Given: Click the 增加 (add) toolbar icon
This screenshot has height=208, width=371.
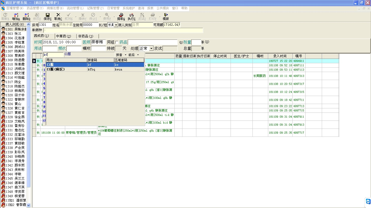Looking at the screenshot, I should tap(16, 17).
